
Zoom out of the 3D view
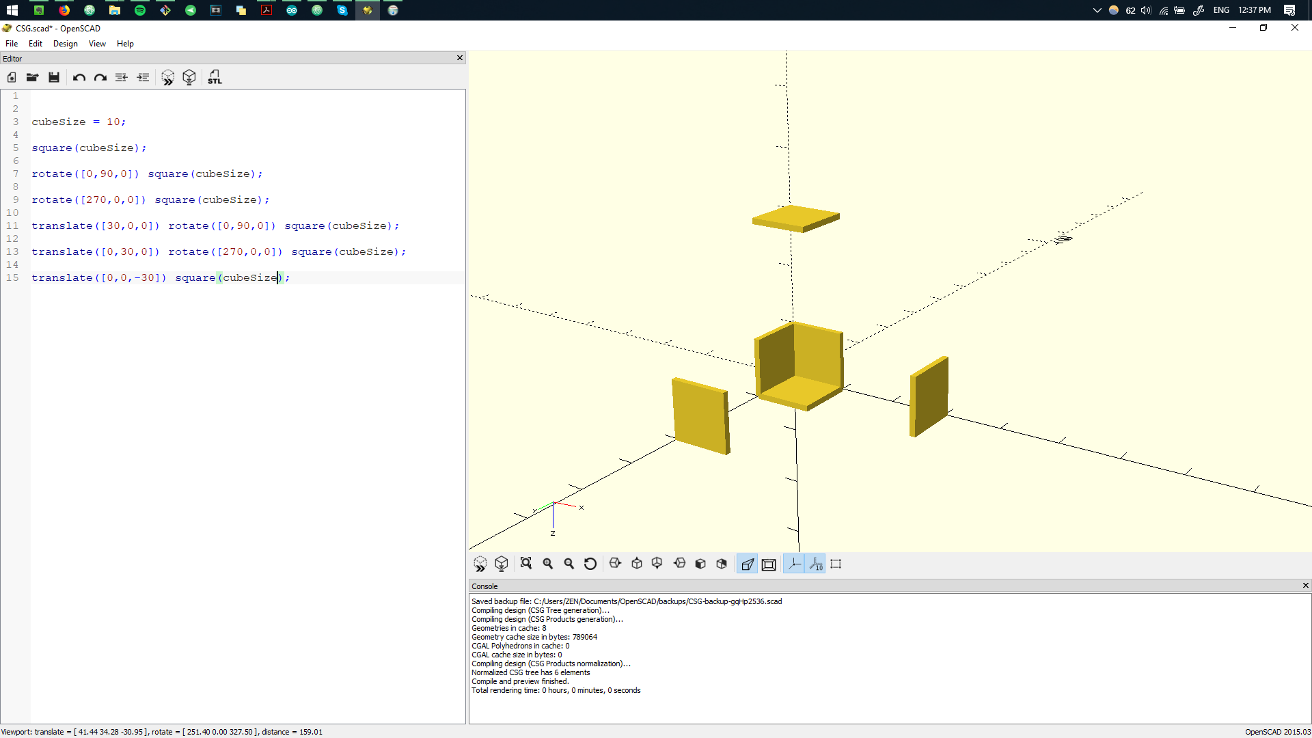click(x=569, y=564)
